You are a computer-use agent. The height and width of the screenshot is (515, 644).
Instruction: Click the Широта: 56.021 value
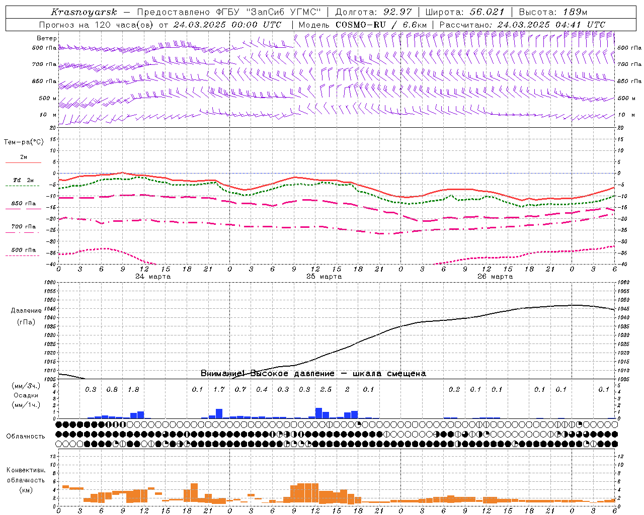tap(465, 12)
